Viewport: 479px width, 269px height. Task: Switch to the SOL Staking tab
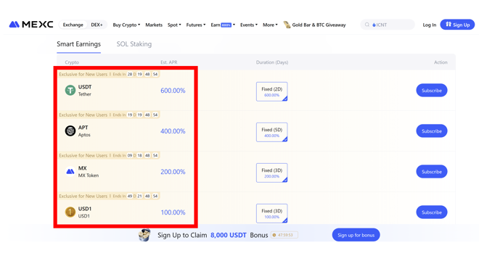[134, 44]
